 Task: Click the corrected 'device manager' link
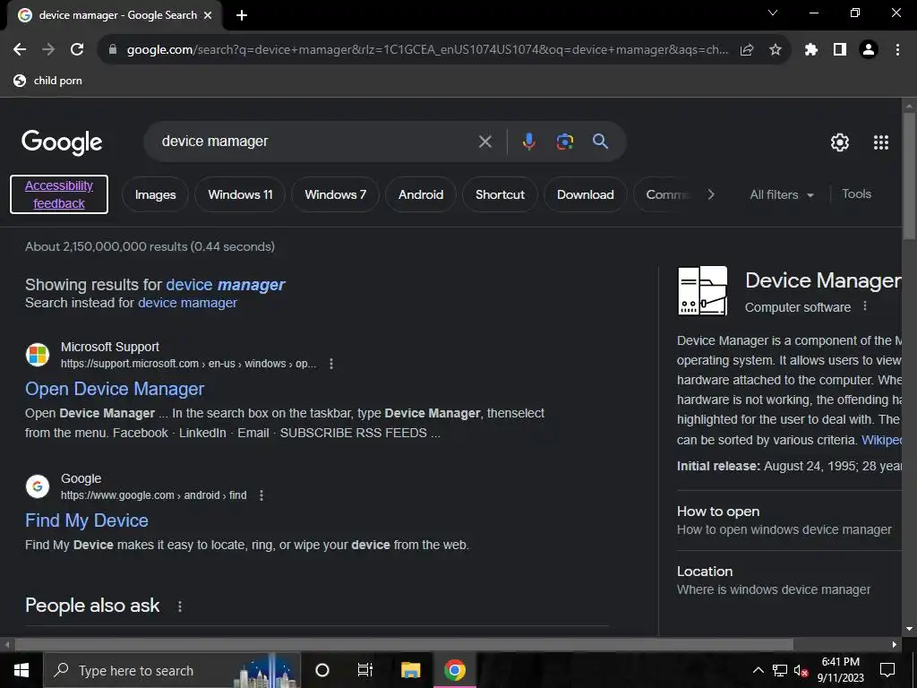(226, 285)
